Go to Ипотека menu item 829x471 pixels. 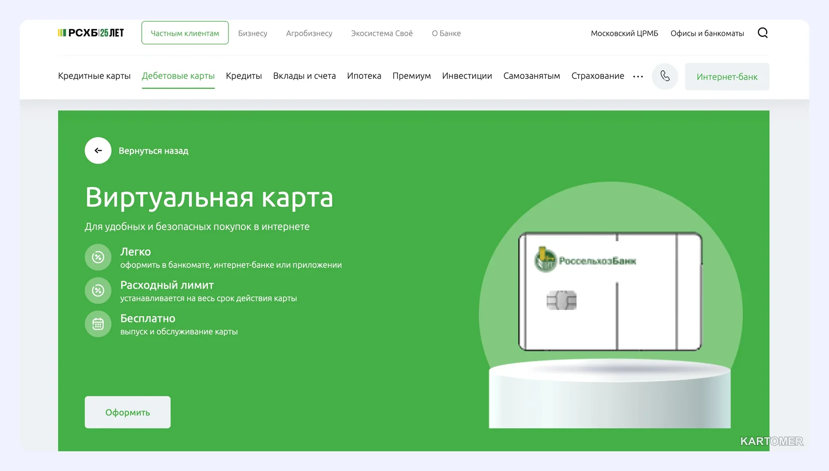click(364, 76)
